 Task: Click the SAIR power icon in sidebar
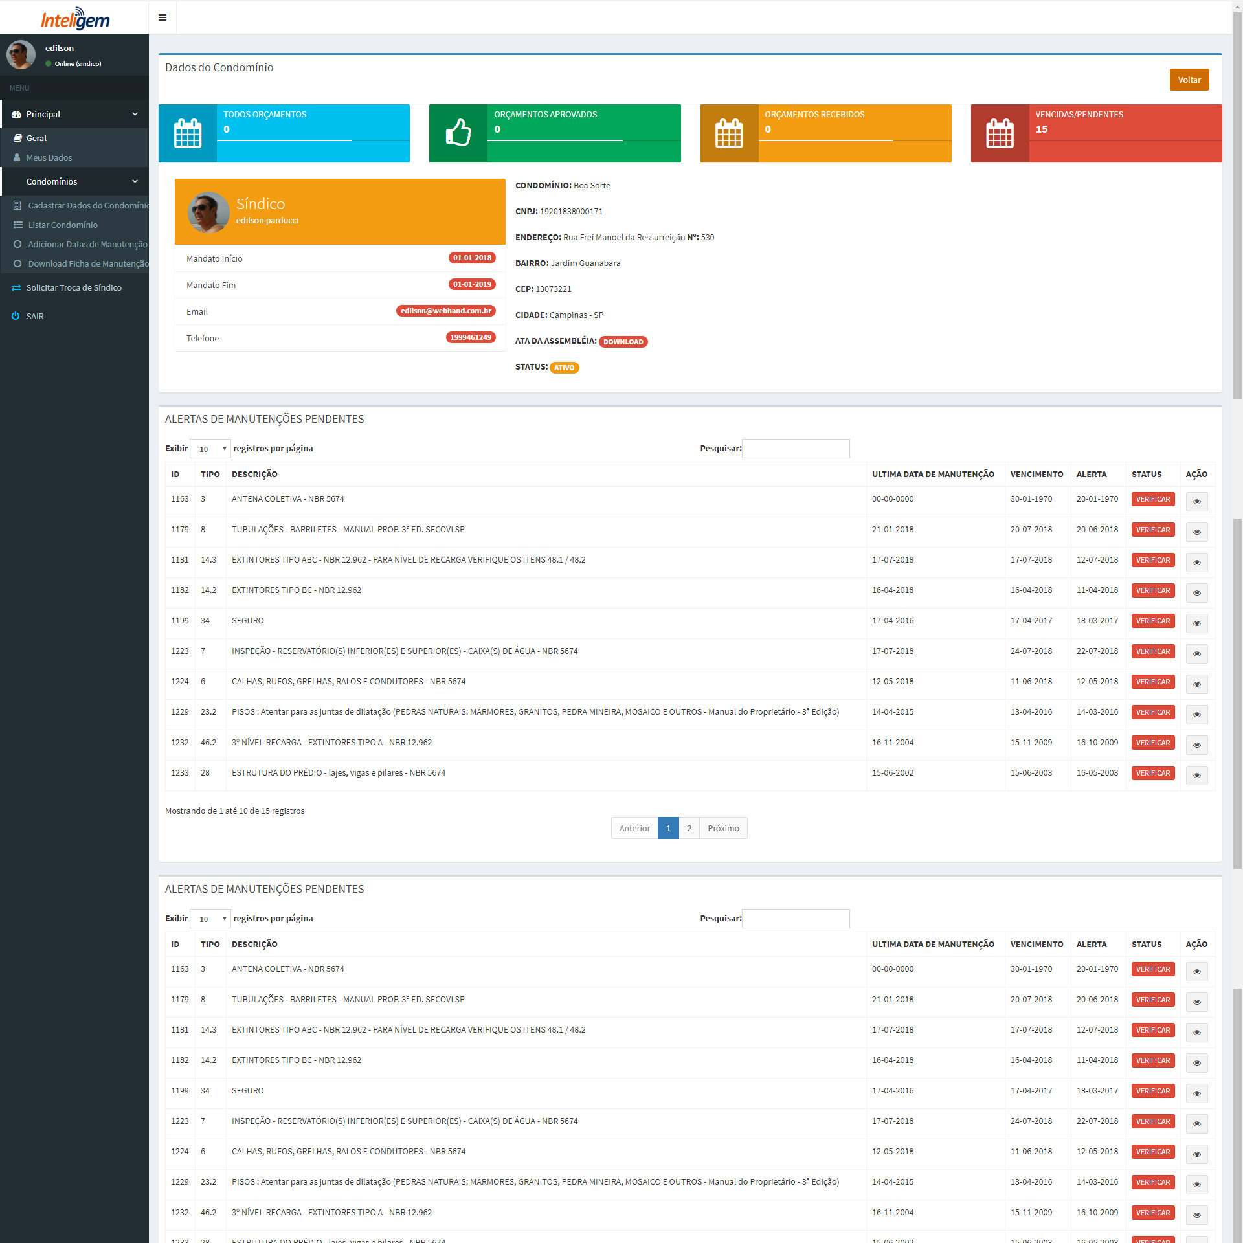pos(16,316)
